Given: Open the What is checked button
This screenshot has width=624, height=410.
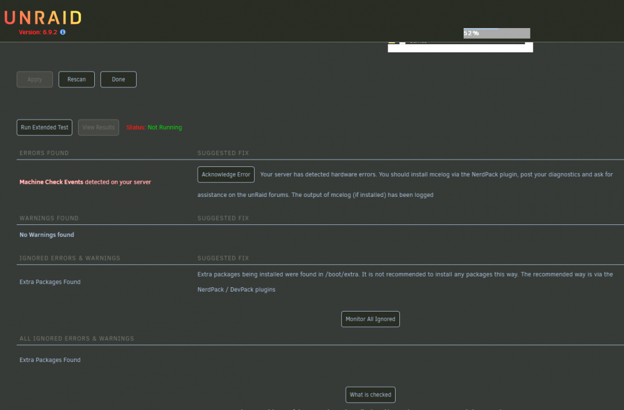Looking at the screenshot, I should point(370,394).
